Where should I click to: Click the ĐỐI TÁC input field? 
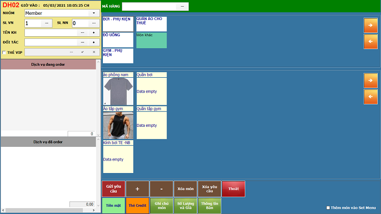tap(51, 42)
